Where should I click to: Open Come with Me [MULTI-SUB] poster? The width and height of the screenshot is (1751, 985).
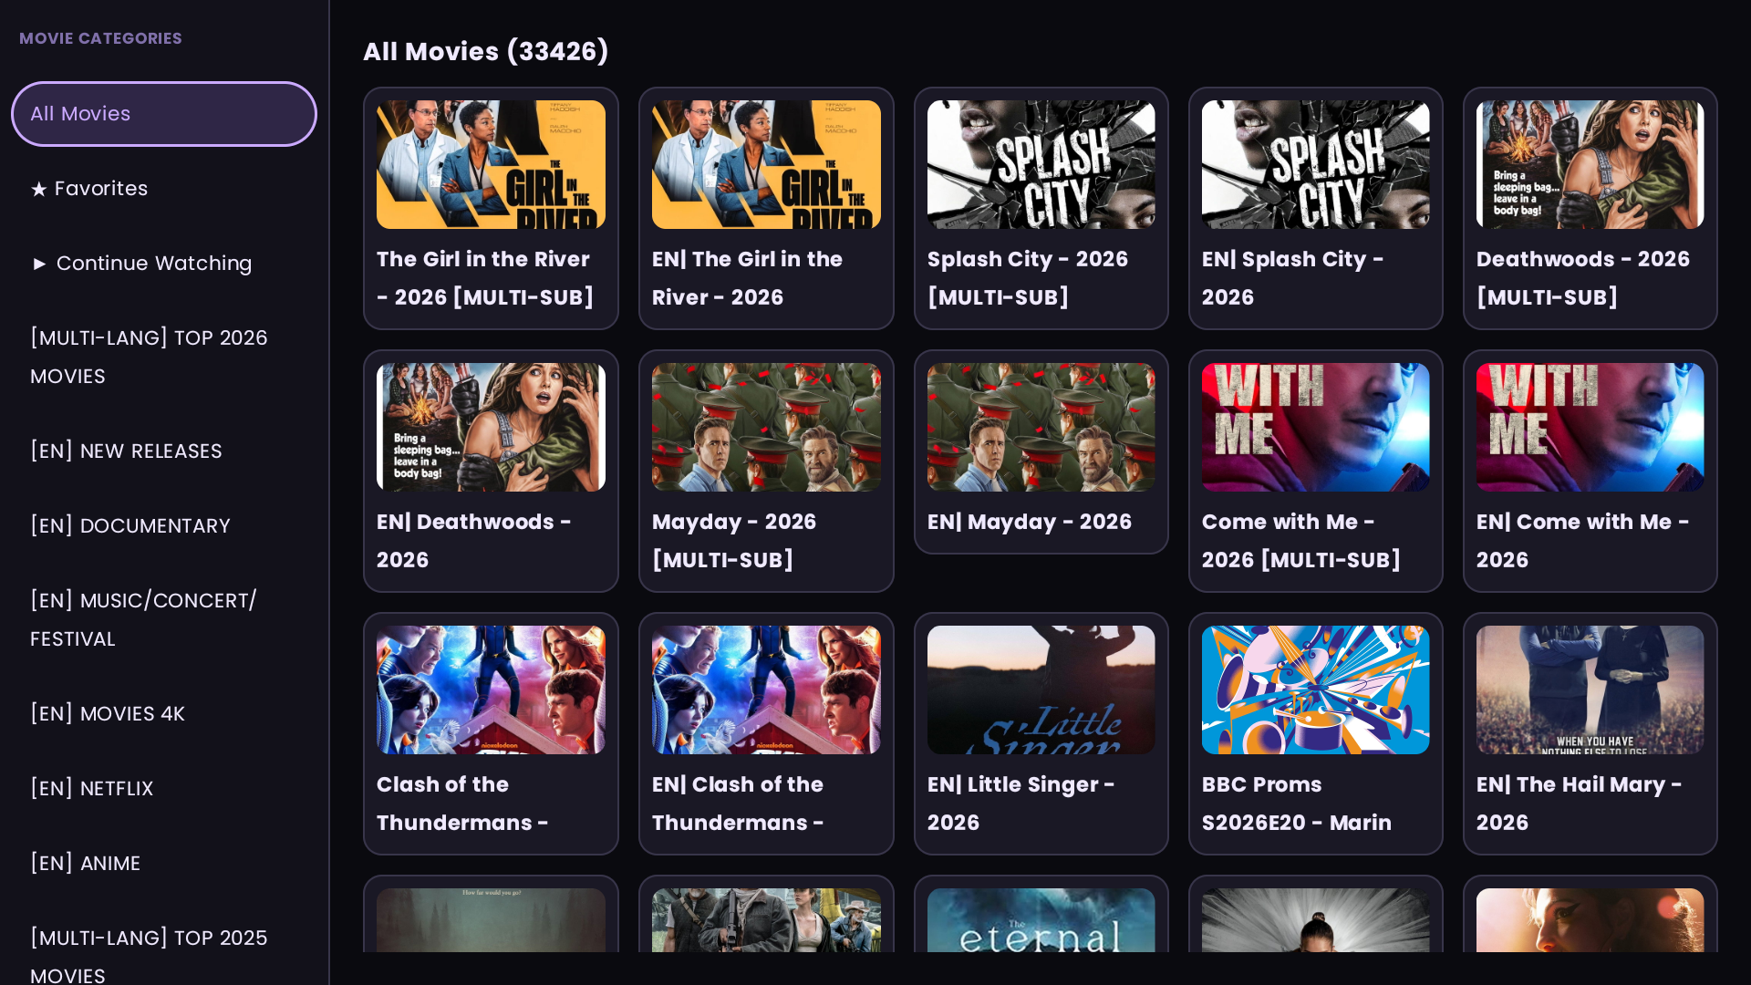click(x=1315, y=427)
